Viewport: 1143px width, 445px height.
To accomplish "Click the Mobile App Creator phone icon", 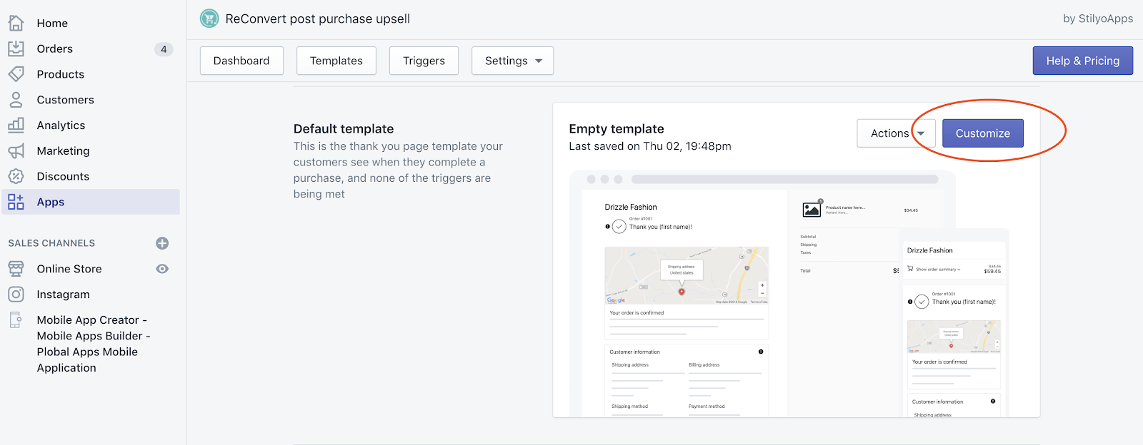I will point(16,320).
